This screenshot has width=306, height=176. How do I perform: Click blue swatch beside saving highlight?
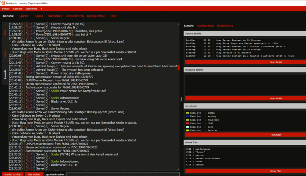pyautogui.click(x=187, y=116)
